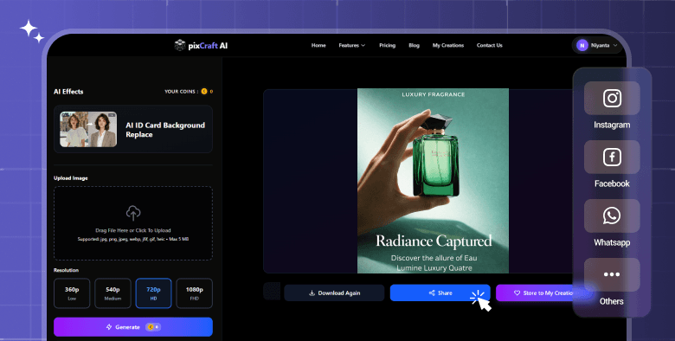Click the Drag File Here upload area

point(133,223)
